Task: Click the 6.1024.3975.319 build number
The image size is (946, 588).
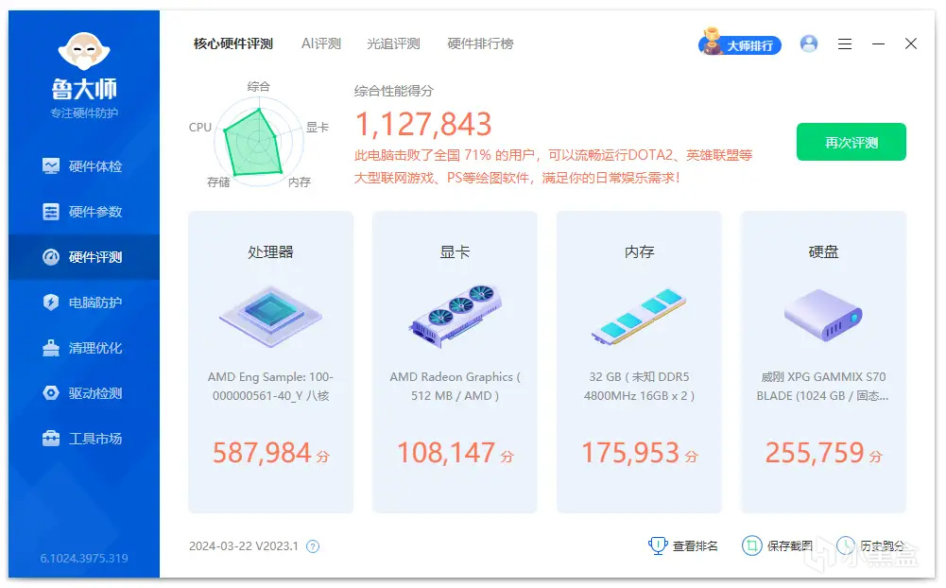Action: click(x=84, y=559)
